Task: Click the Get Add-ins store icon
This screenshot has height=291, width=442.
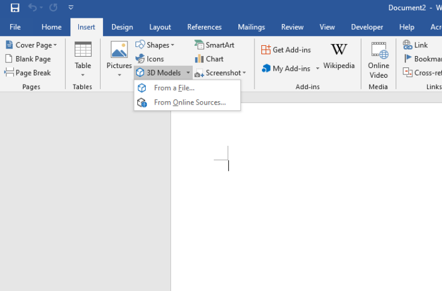Action: (x=266, y=50)
